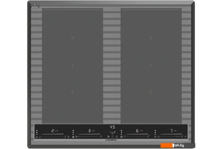Click the middle cross marker on the right cooking zone
This screenshot has width=222, height=149.
point(151,65)
